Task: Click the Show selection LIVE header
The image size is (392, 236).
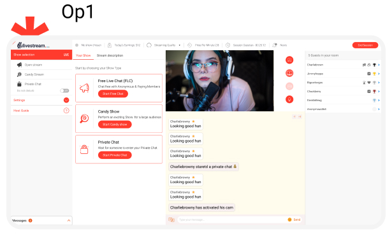Action: 41,55
